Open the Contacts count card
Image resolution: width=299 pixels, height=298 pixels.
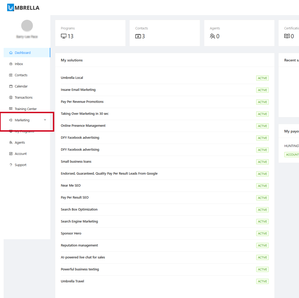click(165, 33)
